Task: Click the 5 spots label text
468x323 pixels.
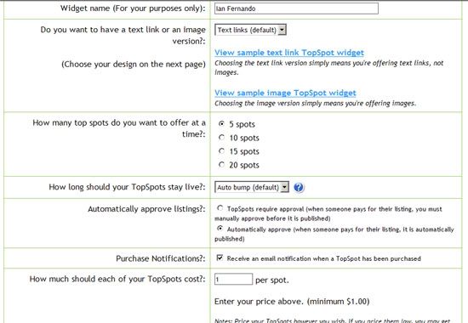Action: pyautogui.click(x=242, y=124)
